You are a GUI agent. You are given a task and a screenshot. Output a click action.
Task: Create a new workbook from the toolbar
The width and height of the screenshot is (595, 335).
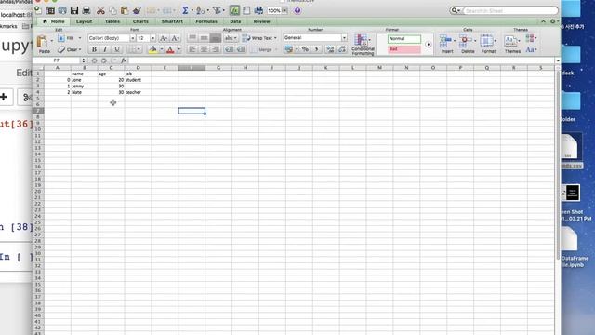pos(38,10)
